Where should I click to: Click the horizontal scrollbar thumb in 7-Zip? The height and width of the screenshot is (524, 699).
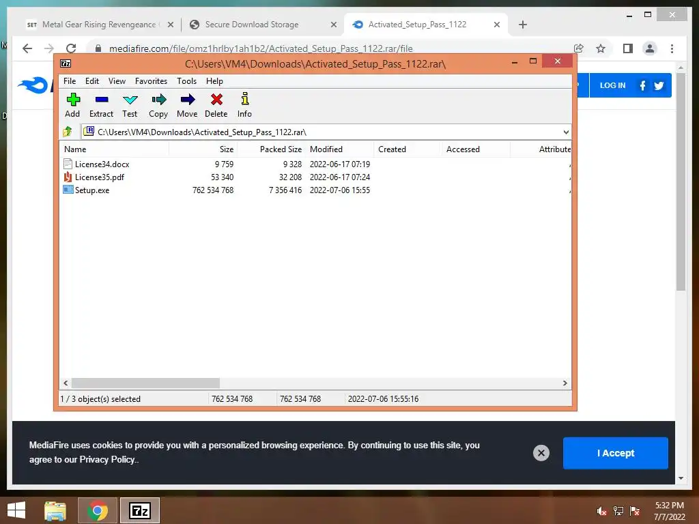point(146,383)
